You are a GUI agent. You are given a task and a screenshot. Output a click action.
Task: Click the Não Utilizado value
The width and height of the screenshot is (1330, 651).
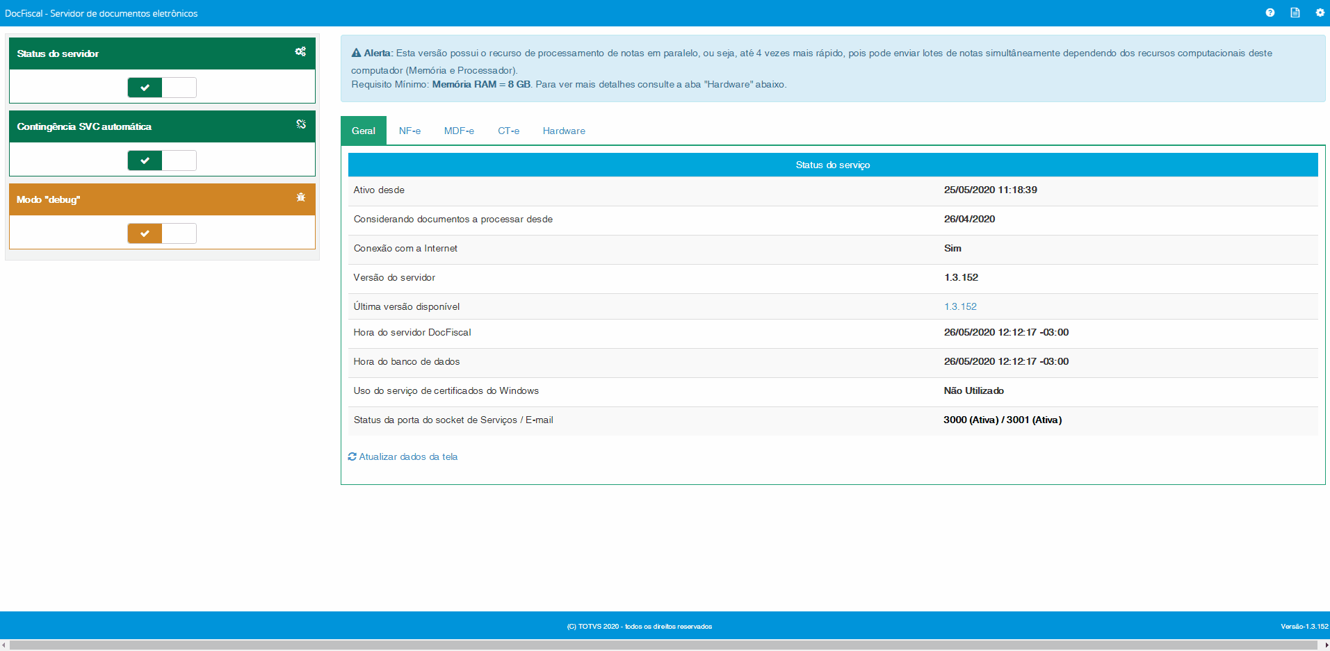coord(973,390)
